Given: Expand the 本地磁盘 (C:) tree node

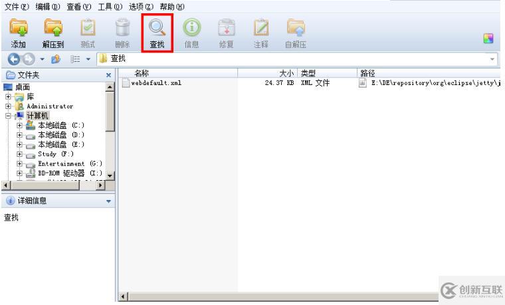Looking at the screenshot, I should [19, 125].
